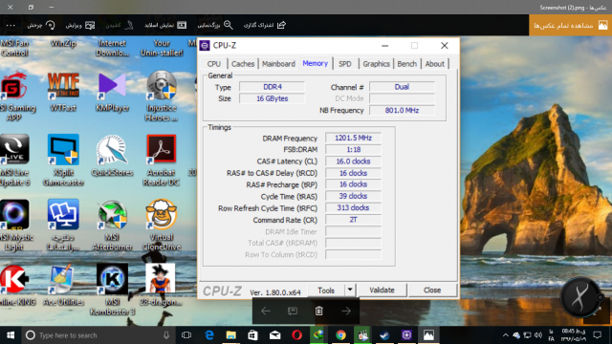
Task: Click the comment icon in overlay bar
Action: [293, 311]
